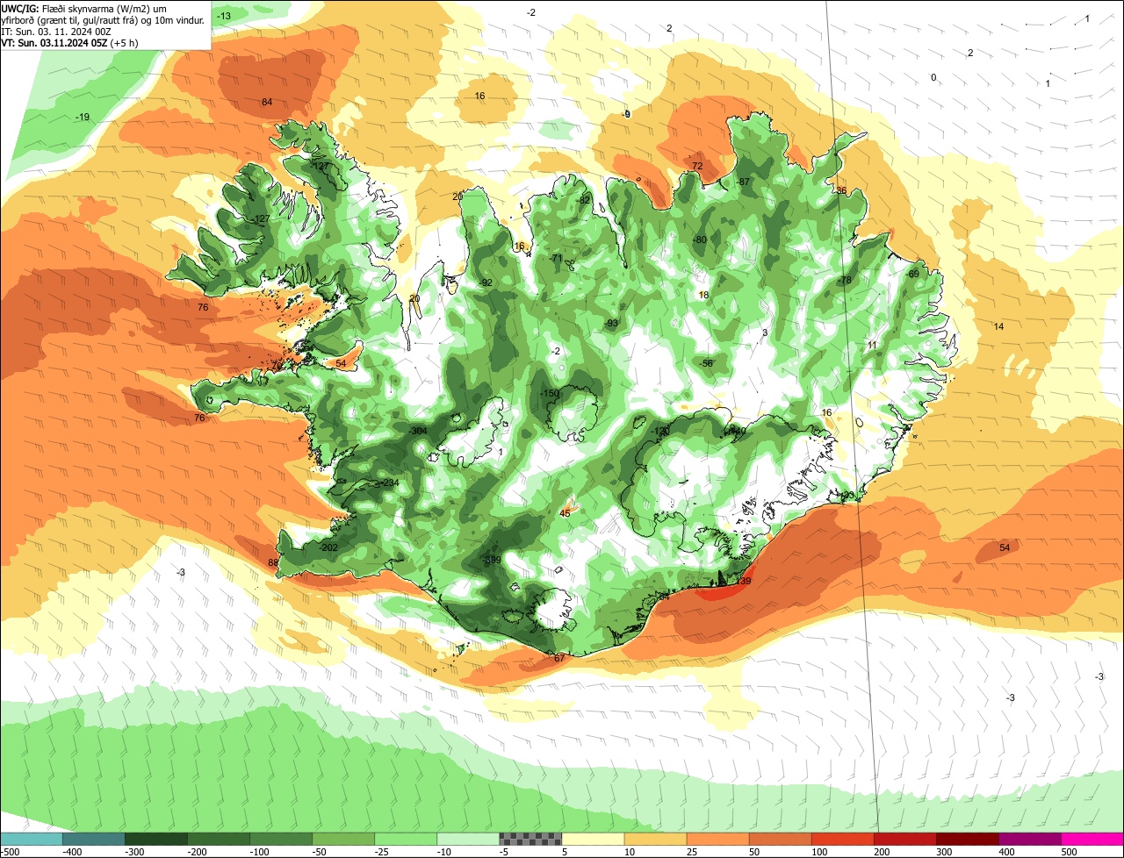Viewport: 1124px width, 858px height.
Task: Click the '18' value in the northeast interior
Action: click(703, 296)
